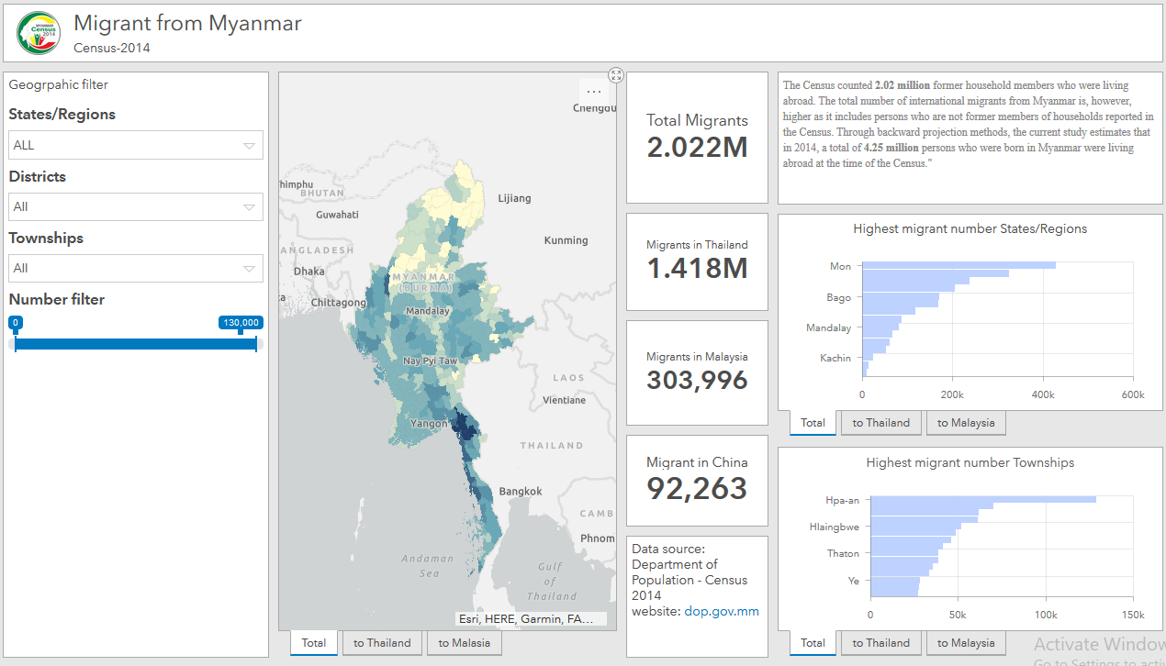Open the map options ellipsis menu

tap(593, 91)
